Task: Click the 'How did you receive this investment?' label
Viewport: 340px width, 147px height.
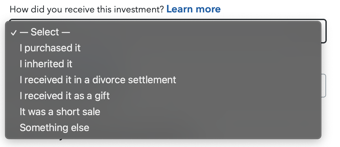Action: 87,9
